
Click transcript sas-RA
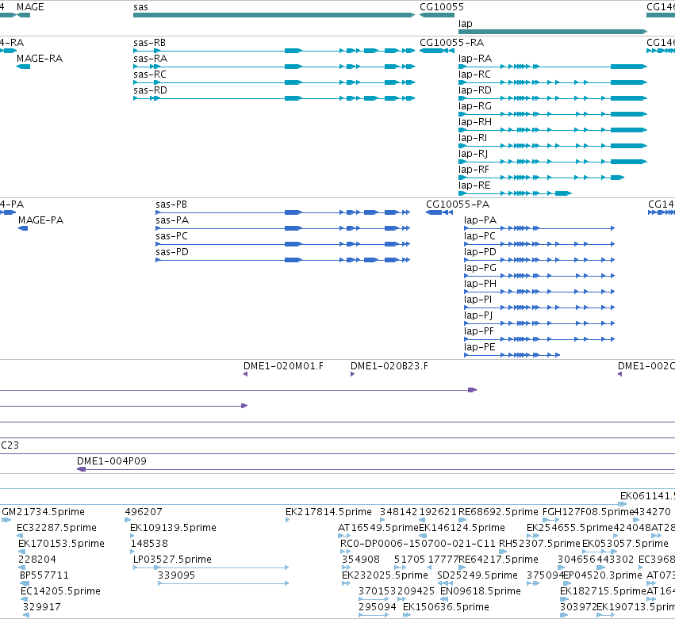point(274,67)
